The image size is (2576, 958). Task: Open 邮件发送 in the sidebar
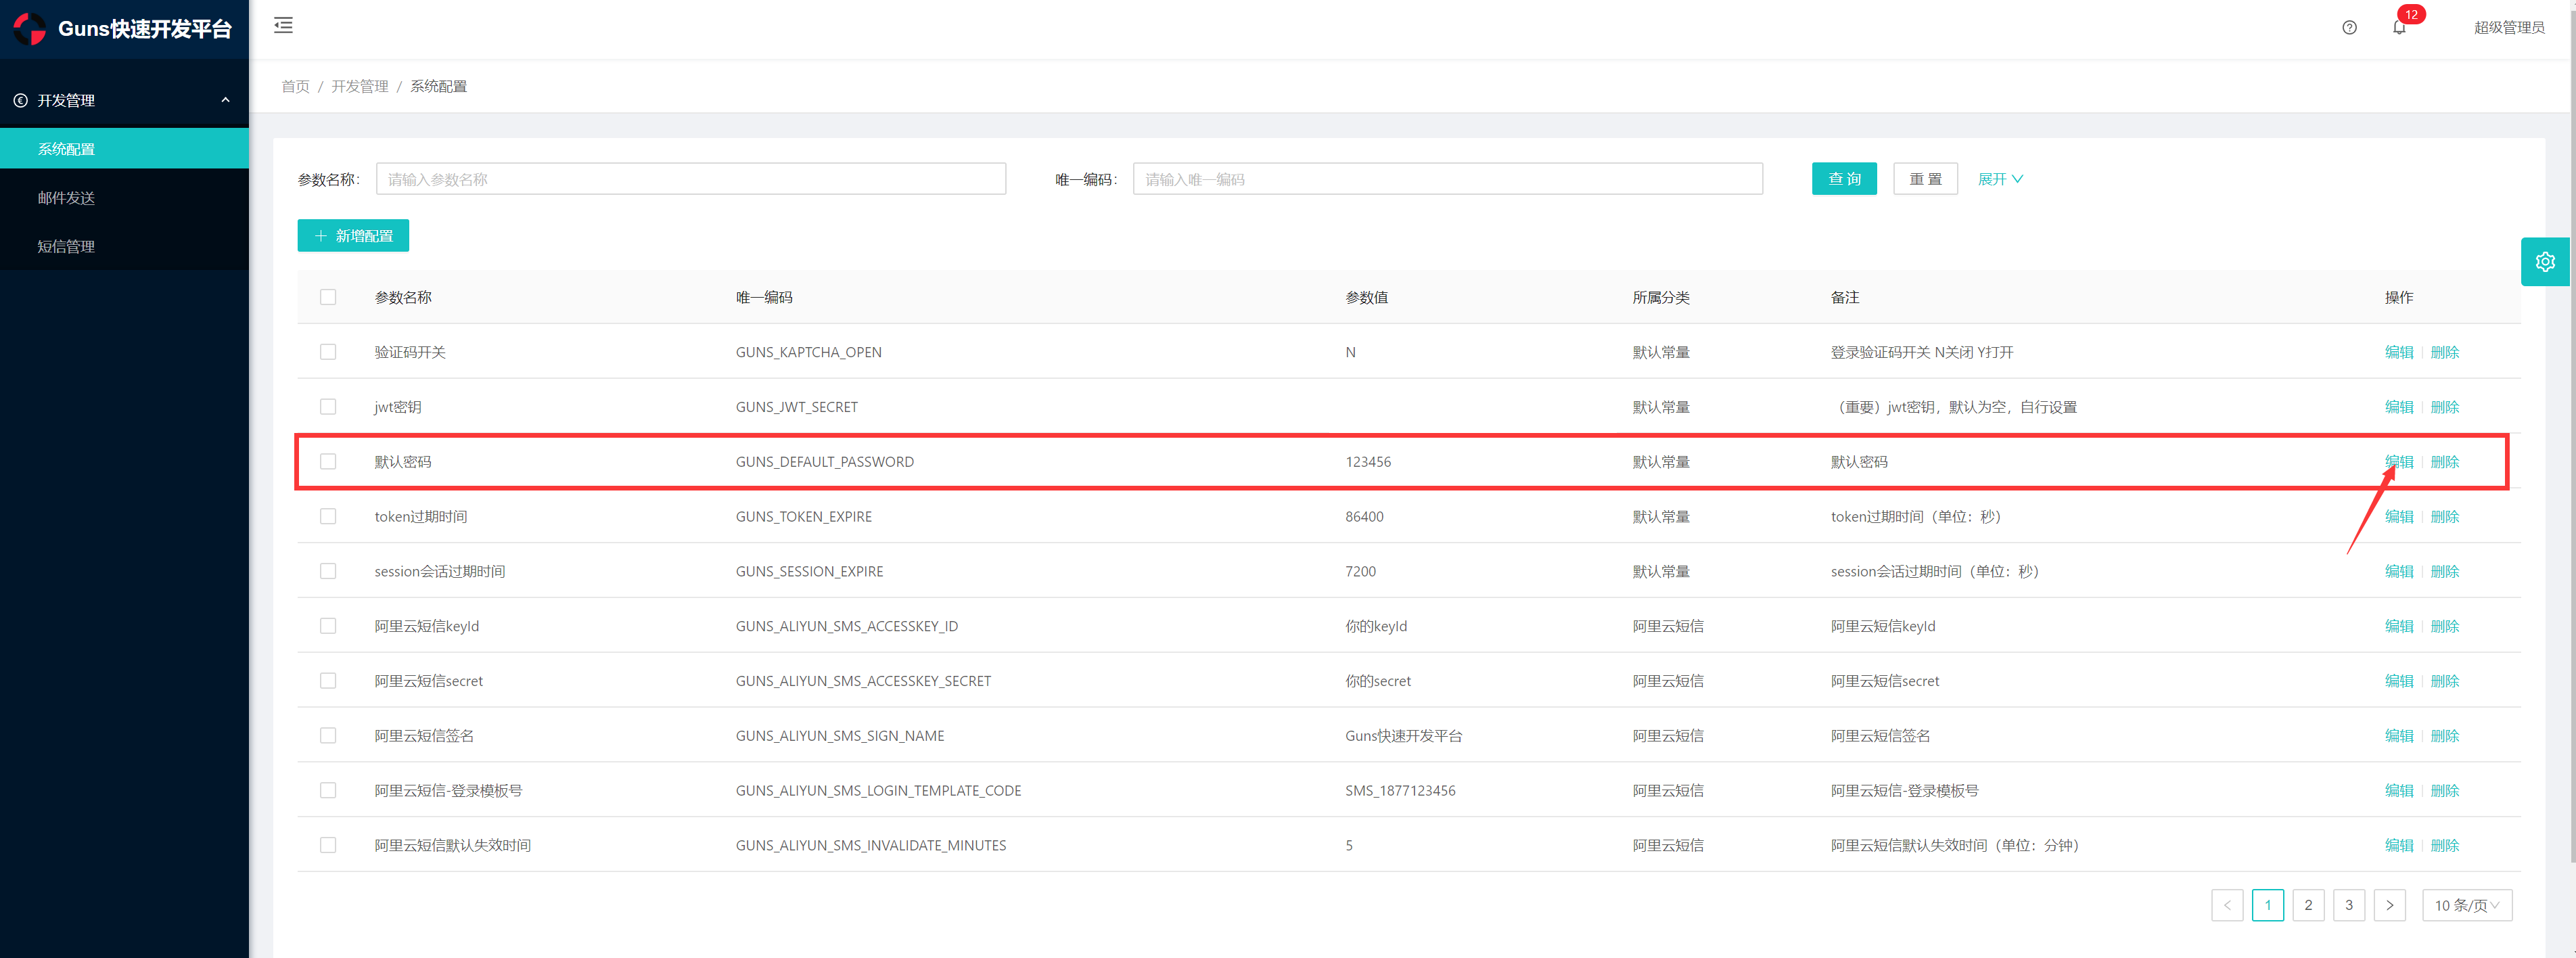pyautogui.click(x=66, y=198)
